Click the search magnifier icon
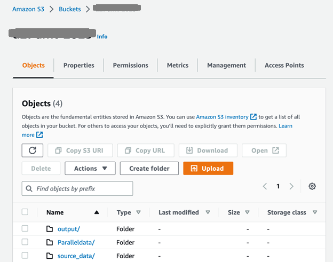Screen dimensions: 333x262 coord(29,188)
